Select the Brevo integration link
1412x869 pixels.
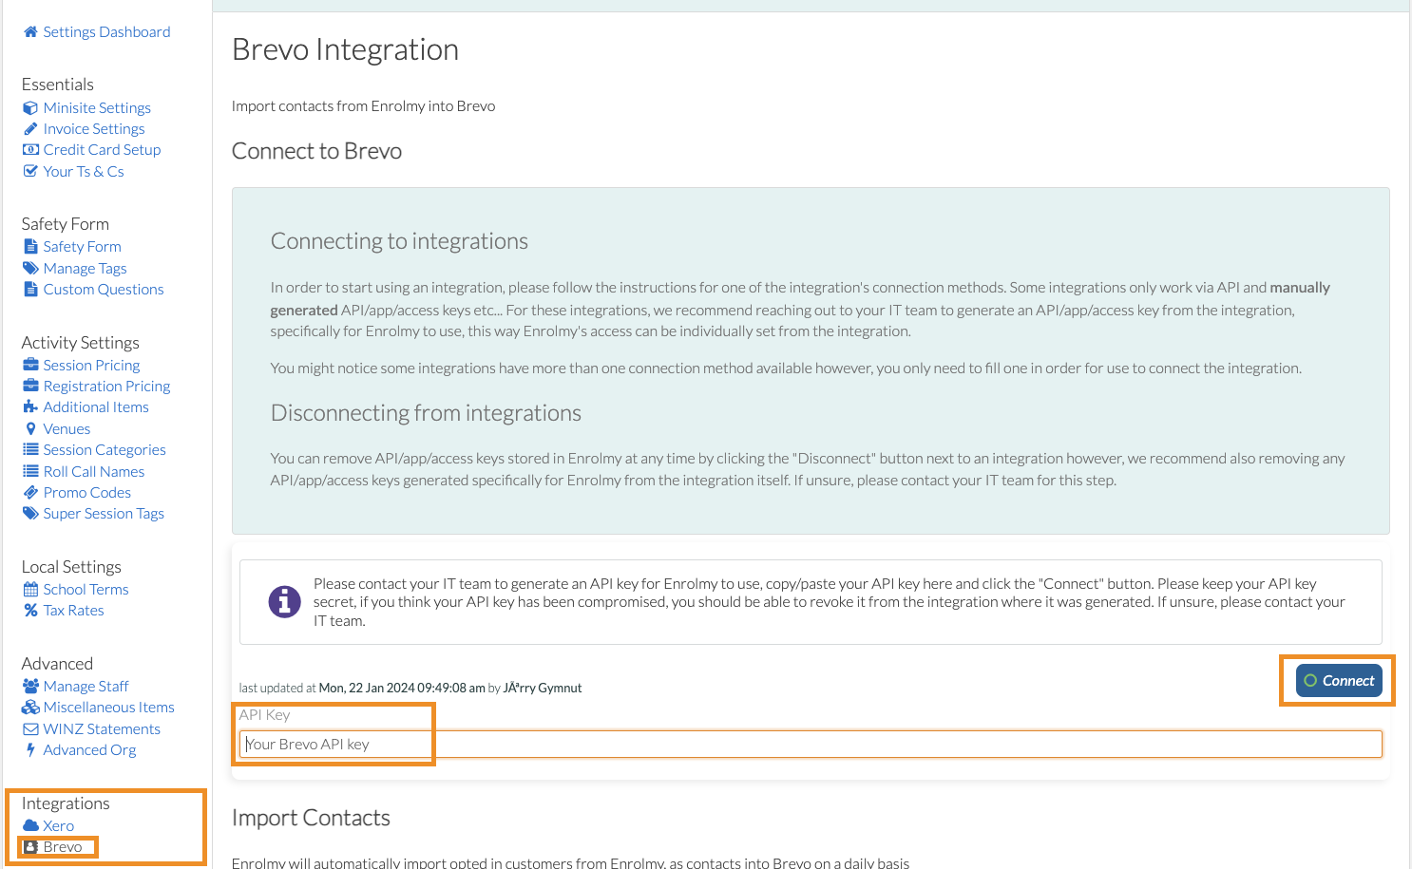[63, 847]
